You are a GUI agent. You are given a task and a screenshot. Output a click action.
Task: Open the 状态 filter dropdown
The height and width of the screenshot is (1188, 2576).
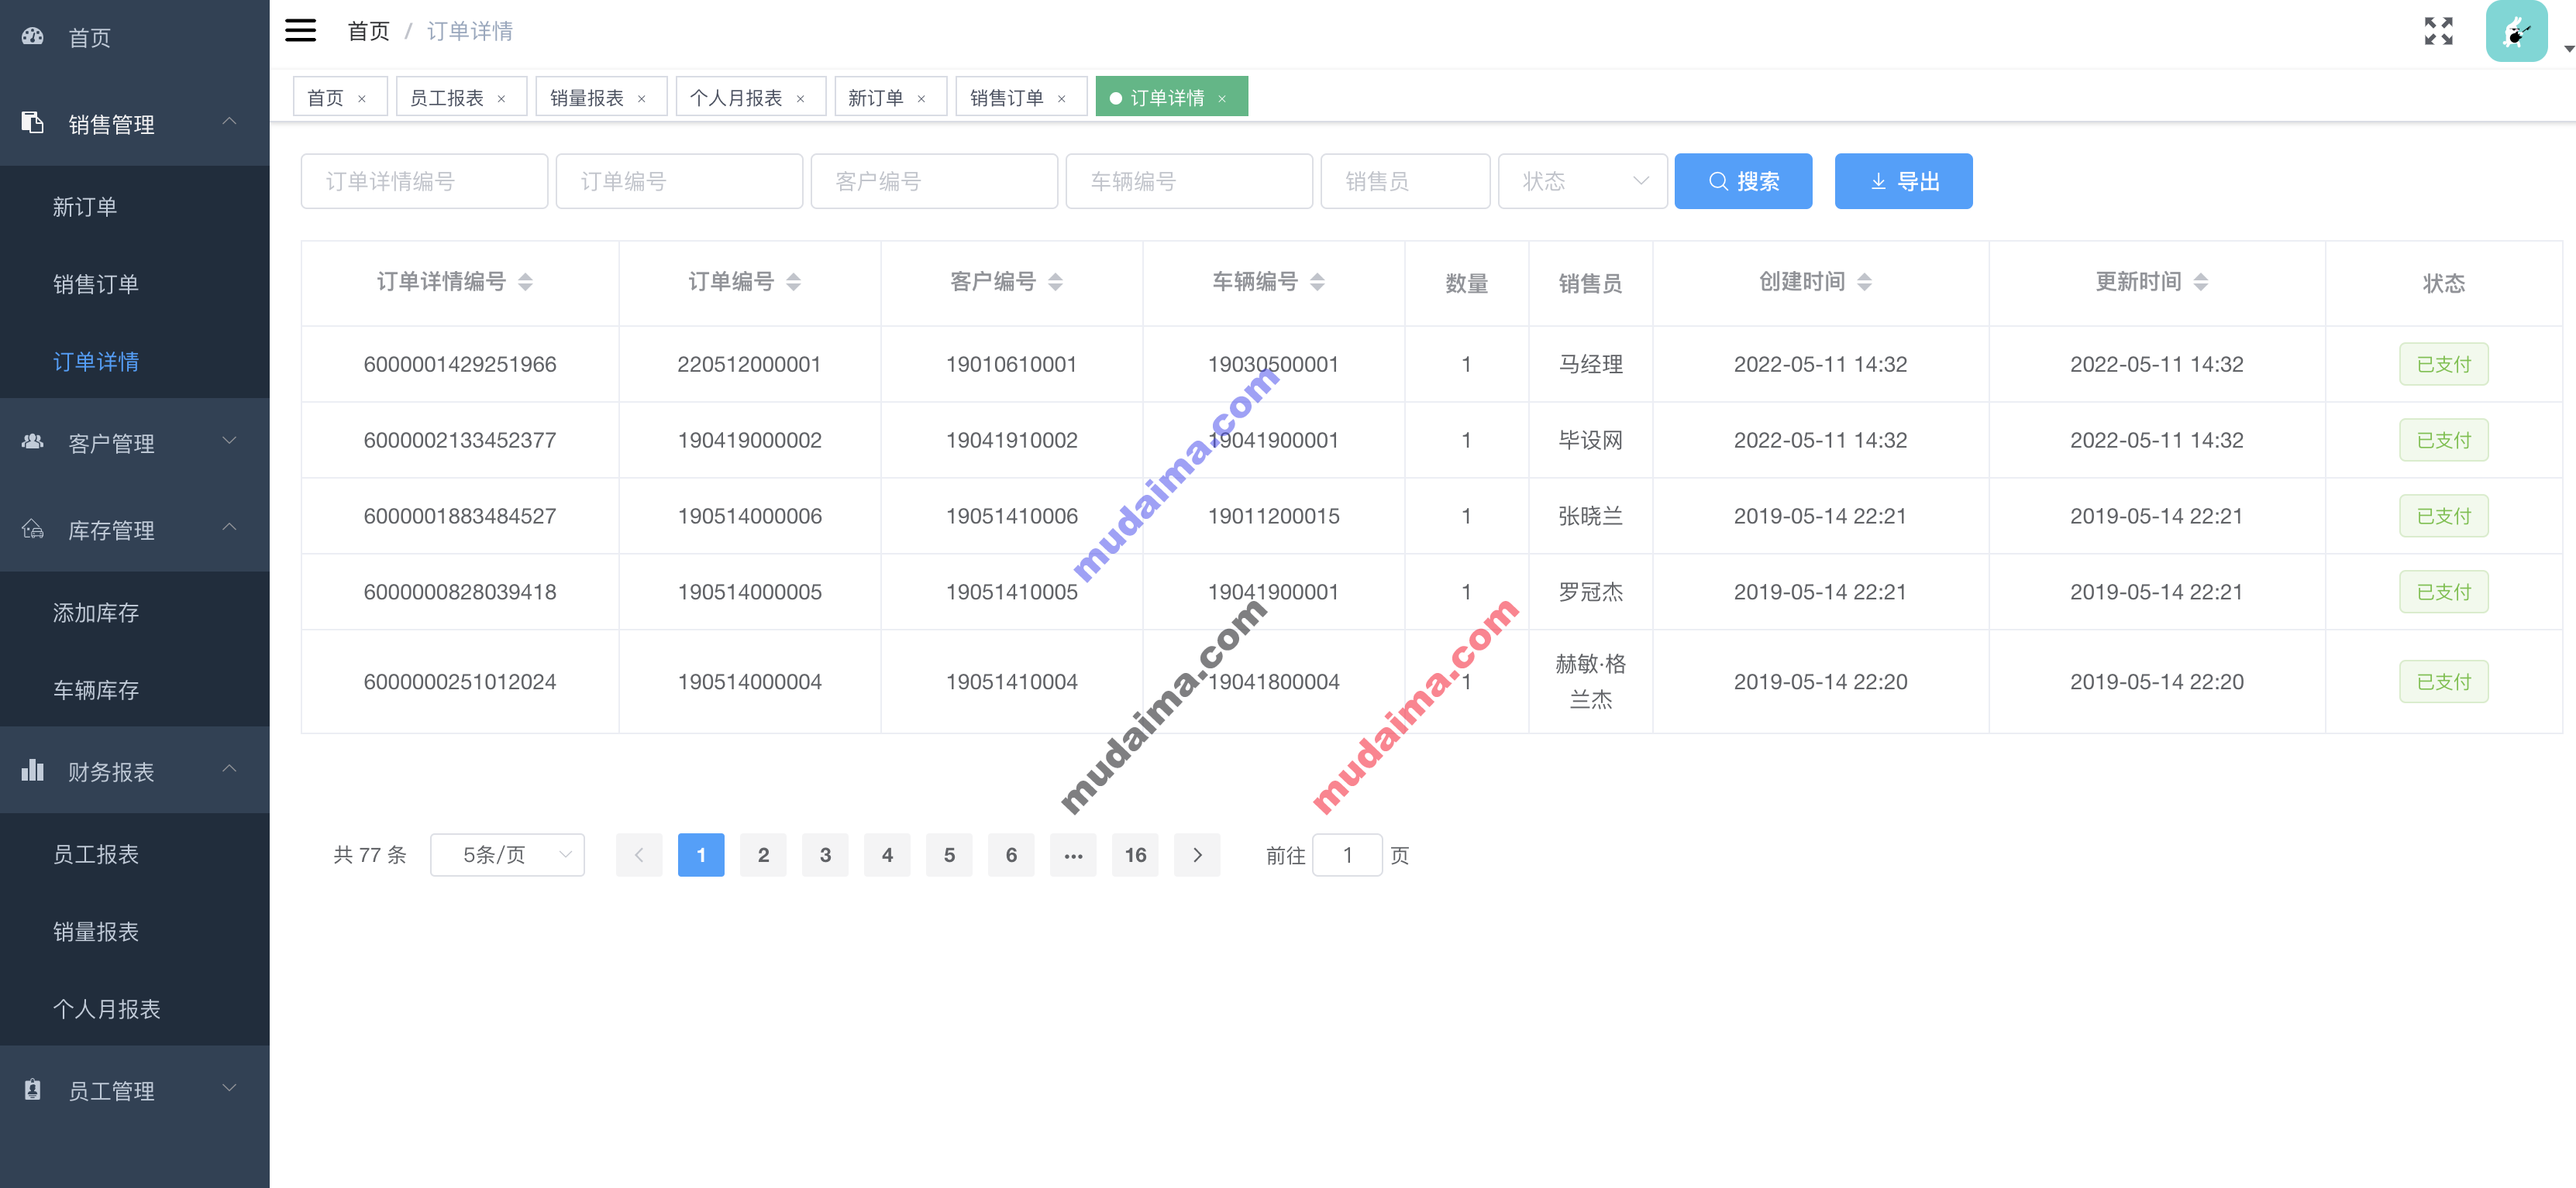1582,181
